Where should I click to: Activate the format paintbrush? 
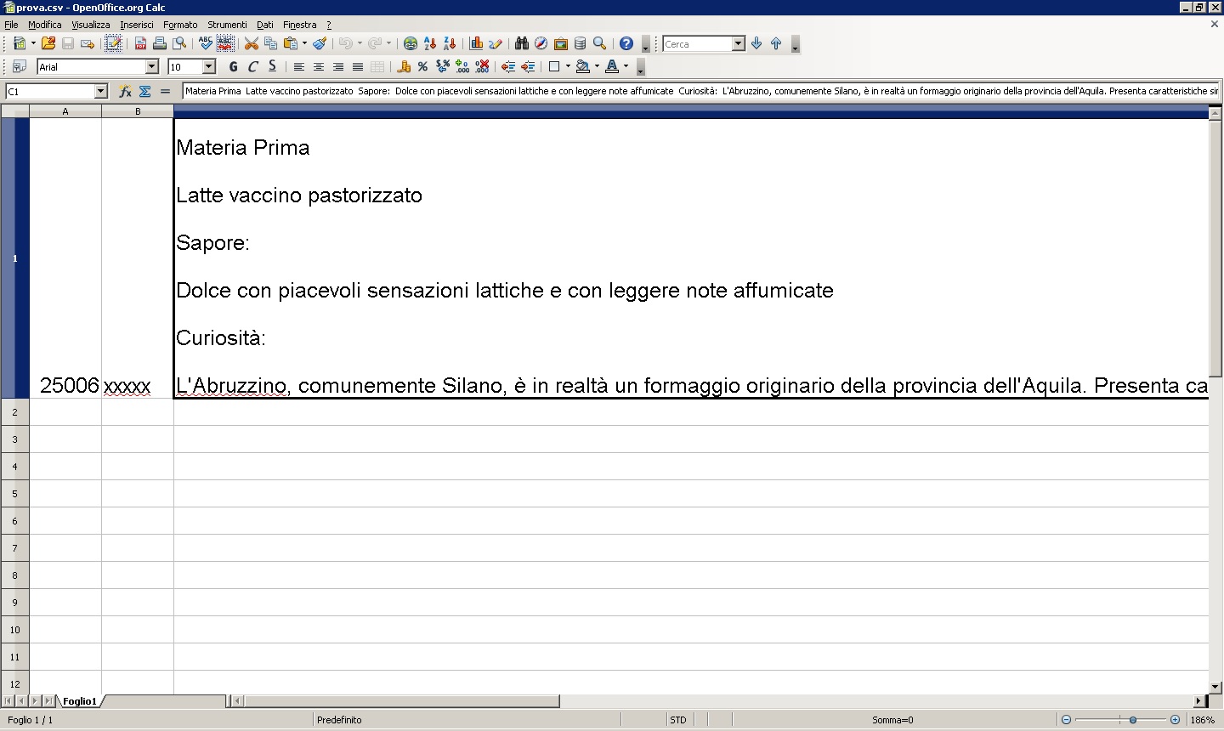pyautogui.click(x=320, y=43)
